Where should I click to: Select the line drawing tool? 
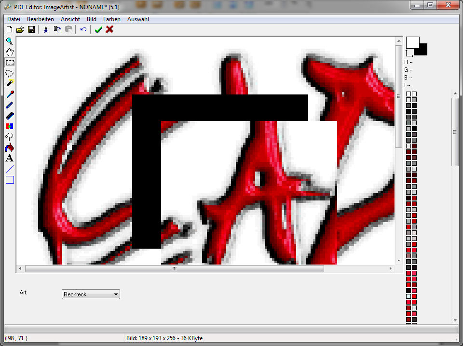click(10, 169)
